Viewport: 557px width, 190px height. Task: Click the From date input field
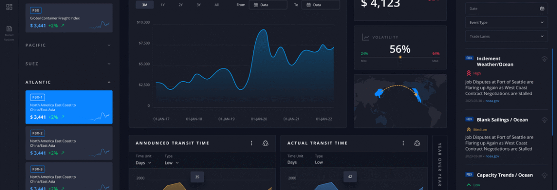268,5
